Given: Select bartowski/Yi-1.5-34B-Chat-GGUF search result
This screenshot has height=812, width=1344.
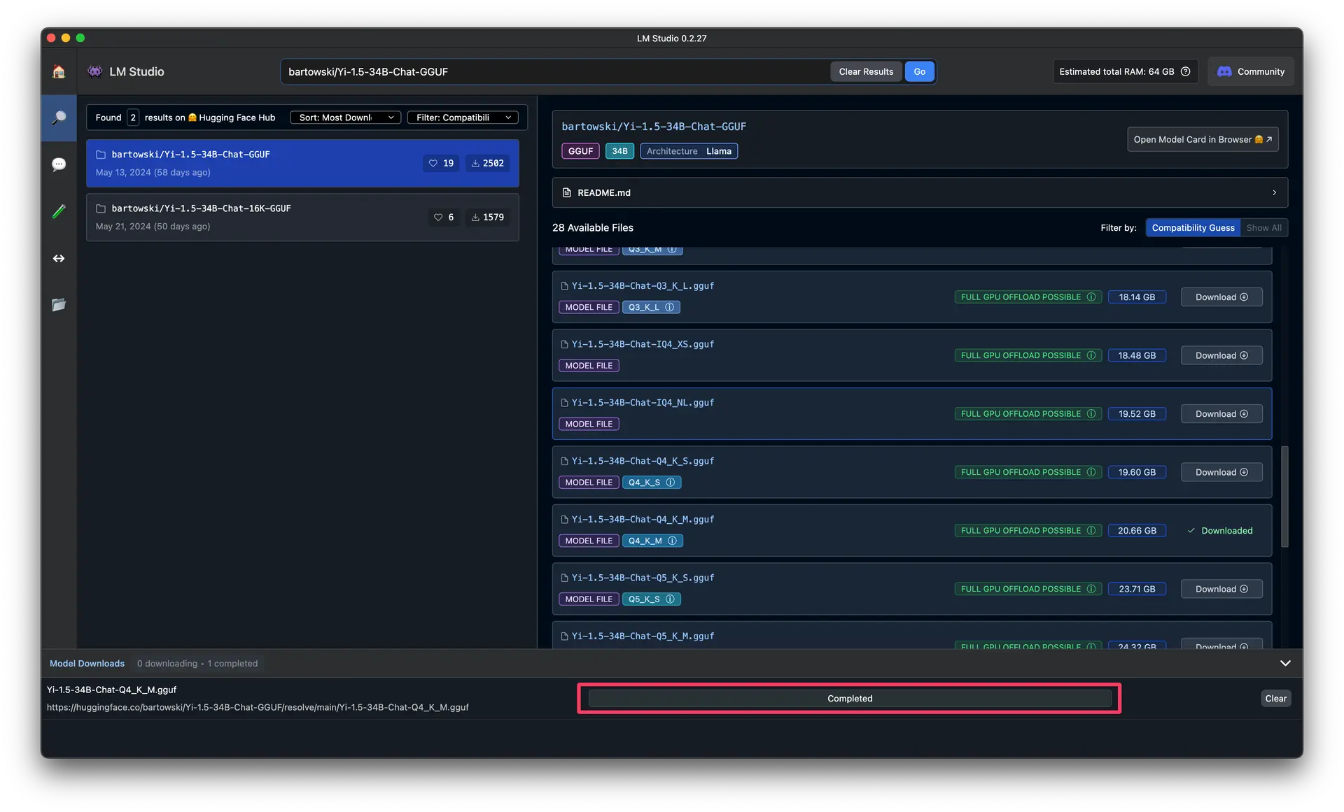Looking at the screenshot, I should coord(302,163).
